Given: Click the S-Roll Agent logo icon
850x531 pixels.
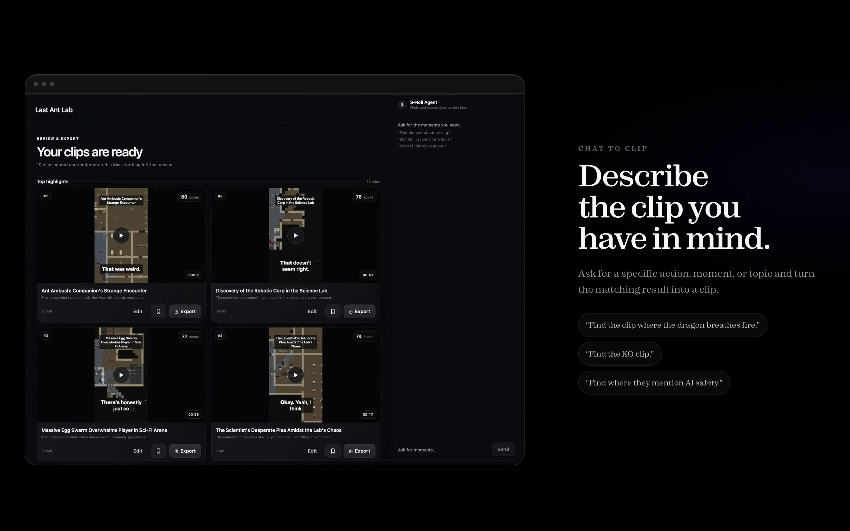Looking at the screenshot, I should (x=402, y=105).
